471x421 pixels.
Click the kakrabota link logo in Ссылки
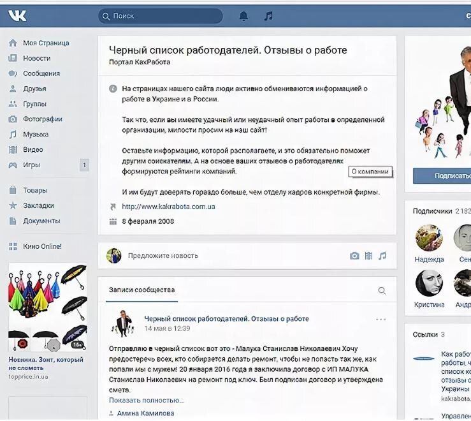(424, 358)
